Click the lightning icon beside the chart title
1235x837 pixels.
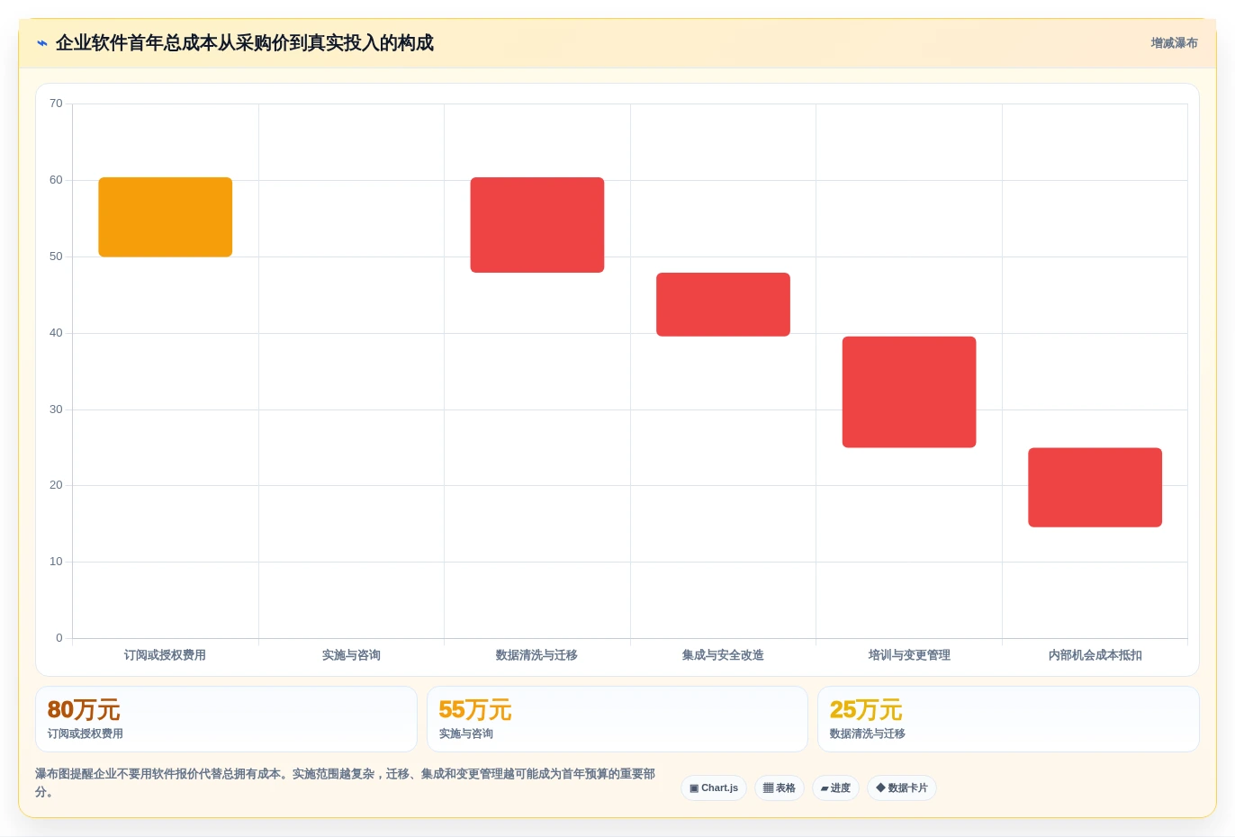coord(41,43)
